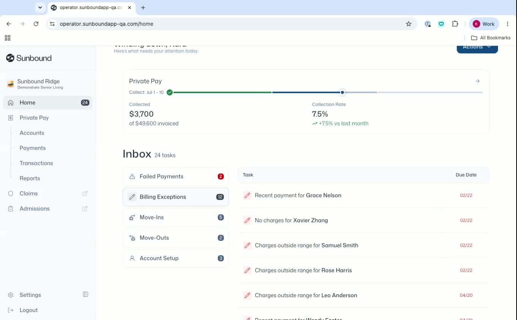Select the Move-Ins inbox category
Image resolution: width=517 pixels, height=320 pixels.
176,217
